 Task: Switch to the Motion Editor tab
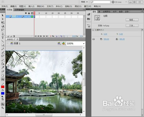point(19,10)
